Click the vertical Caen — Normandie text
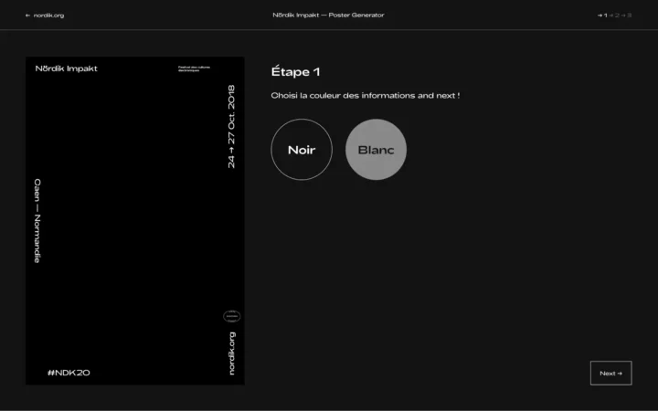Screen dimensions: 658x411 coord(37,220)
